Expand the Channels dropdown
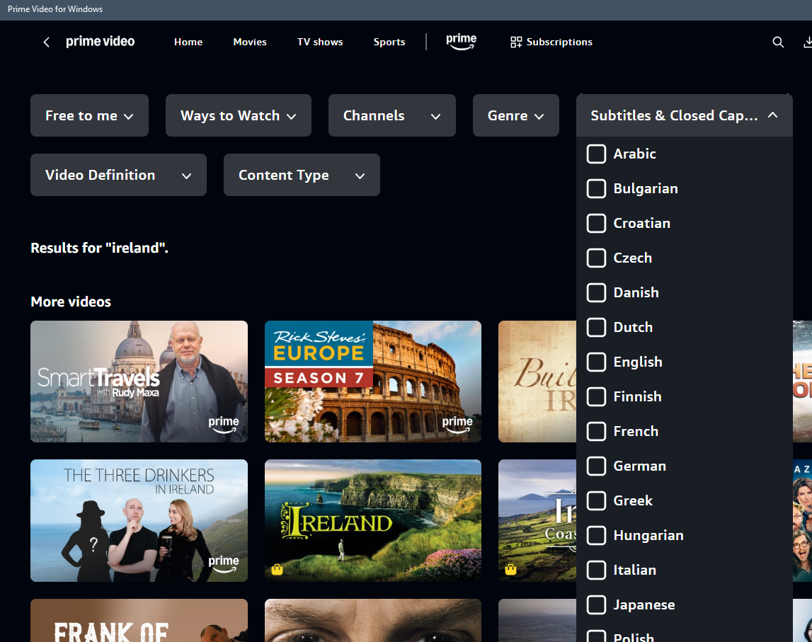Screen dimensions: 812x642 (x=392, y=115)
